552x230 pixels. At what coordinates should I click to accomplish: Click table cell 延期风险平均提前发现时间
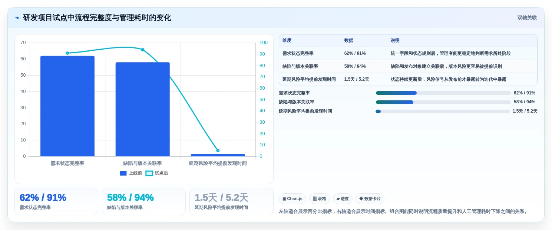pyautogui.click(x=309, y=79)
